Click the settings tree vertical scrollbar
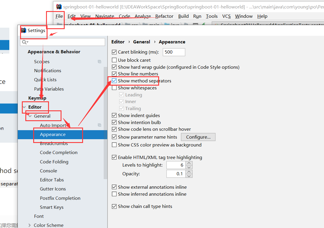Screen dimensions: 324x228 click(x=105, y=123)
